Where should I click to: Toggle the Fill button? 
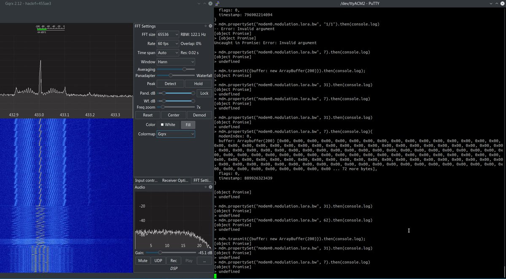pos(188,125)
